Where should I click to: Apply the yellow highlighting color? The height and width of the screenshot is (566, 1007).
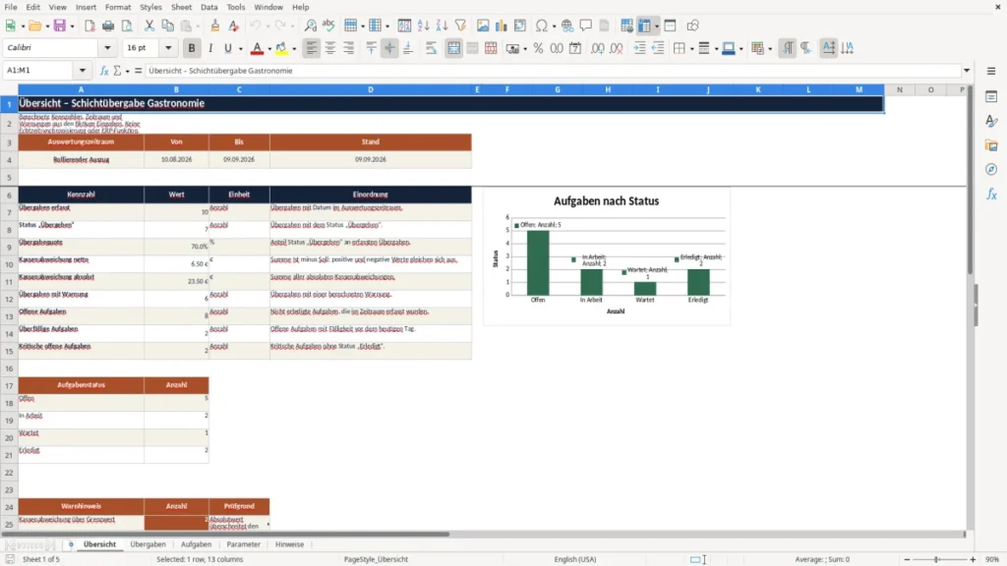[280, 48]
